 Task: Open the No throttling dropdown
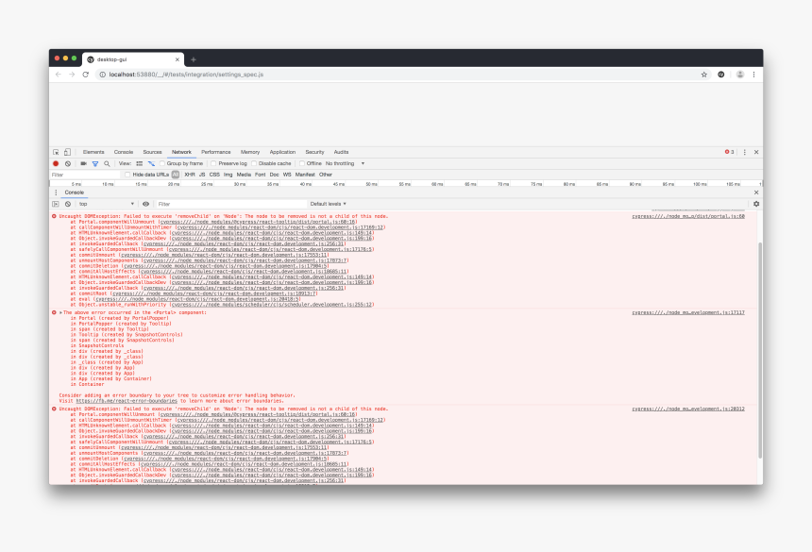click(x=340, y=163)
